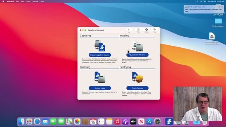Click the Installing Windows disk icon
226x127 pixels.
[137, 46]
